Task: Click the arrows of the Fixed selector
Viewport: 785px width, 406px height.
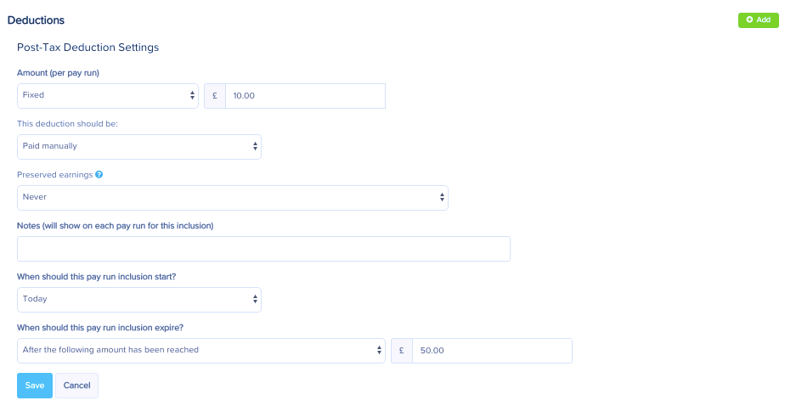Action: 192,95
